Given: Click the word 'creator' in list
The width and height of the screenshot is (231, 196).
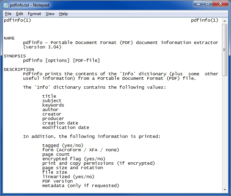Looking at the screenshot, I should pyautogui.click(x=52, y=114).
